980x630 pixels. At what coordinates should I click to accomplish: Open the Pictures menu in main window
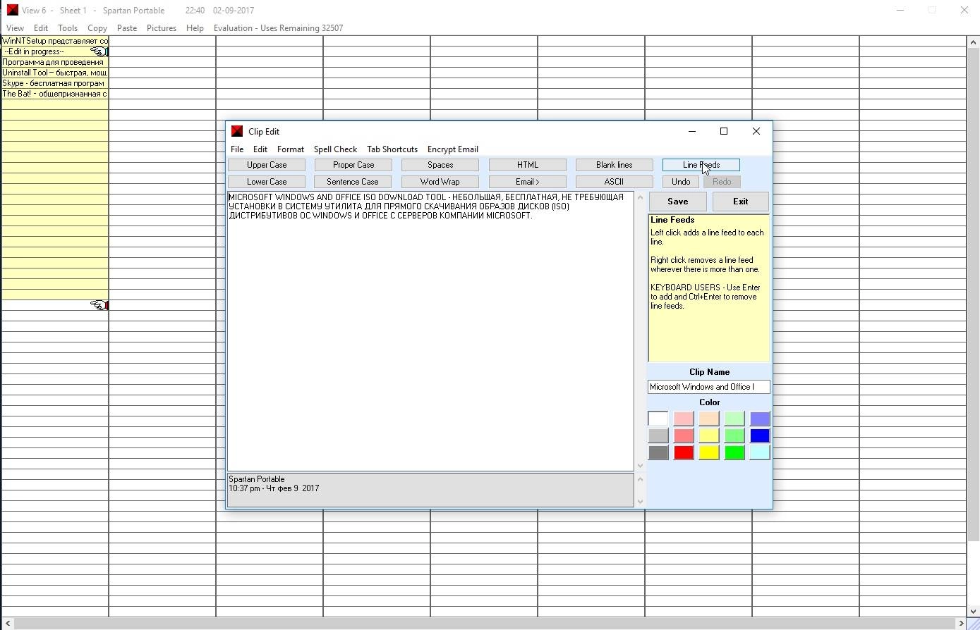tap(162, 28)
